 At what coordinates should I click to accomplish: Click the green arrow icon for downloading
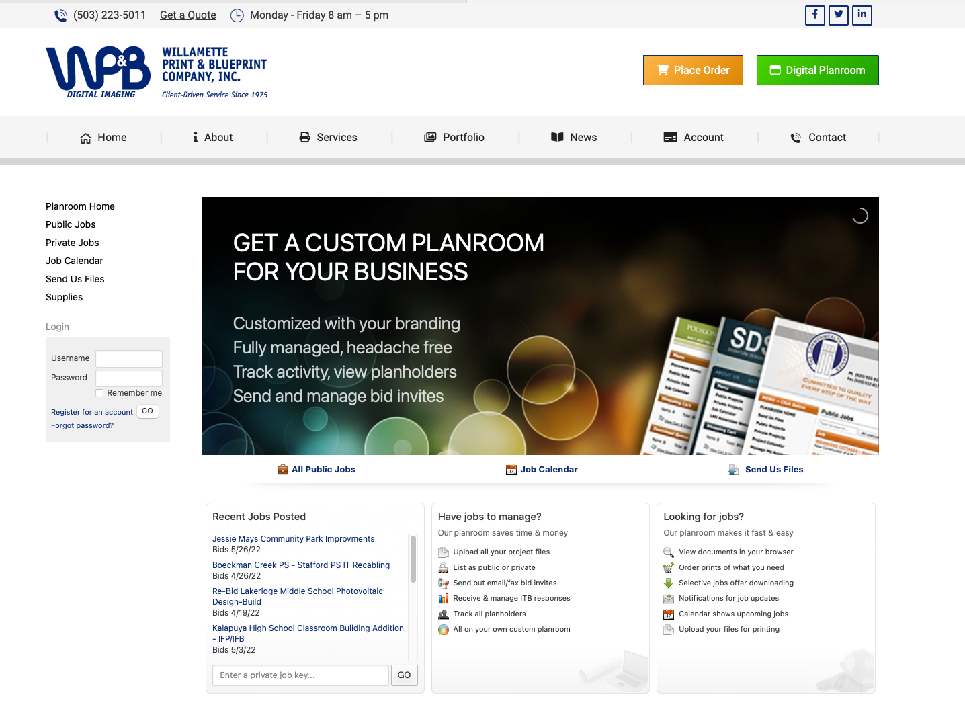click(x=669, y=583)
